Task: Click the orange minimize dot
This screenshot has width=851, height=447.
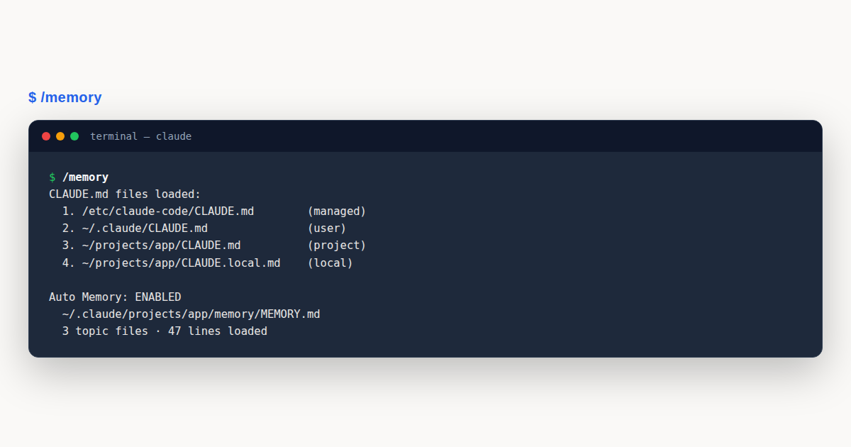Action: tap(60, 136)
